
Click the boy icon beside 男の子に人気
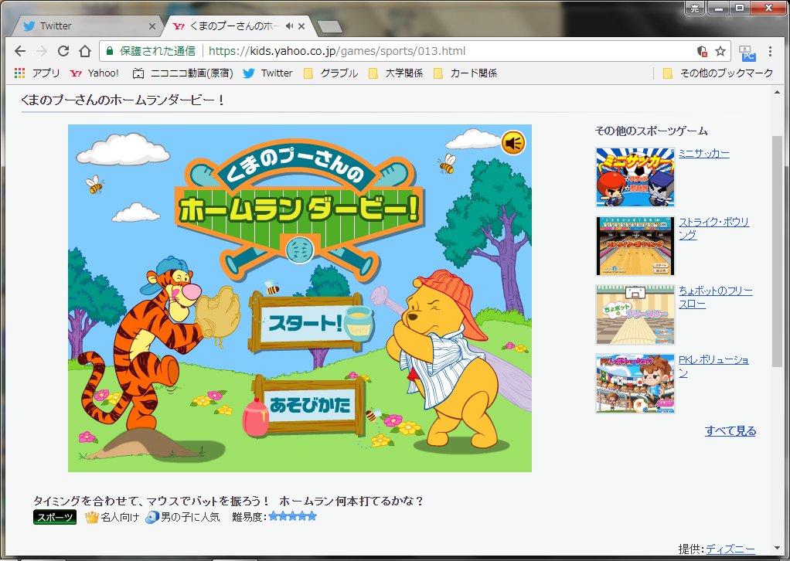click(152, 517)
